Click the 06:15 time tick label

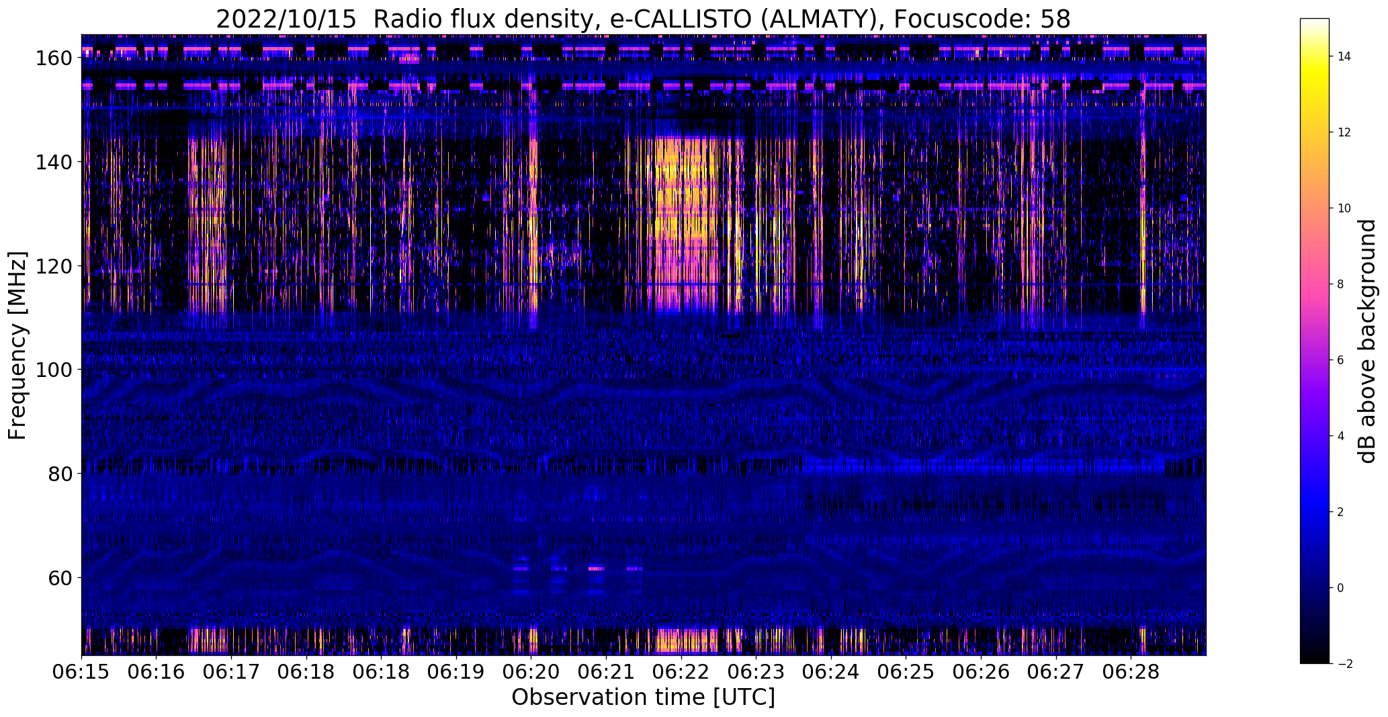(x=81, y=672)
